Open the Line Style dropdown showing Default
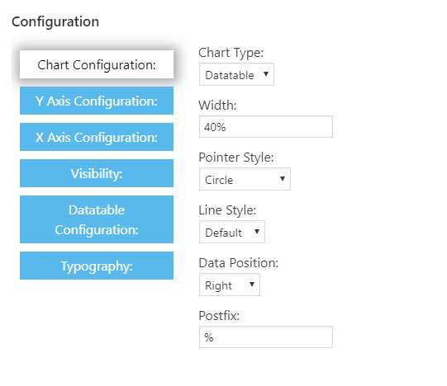The height and width of the screenshot is (386, 447). pyautogui.click(x=232, y=232)
